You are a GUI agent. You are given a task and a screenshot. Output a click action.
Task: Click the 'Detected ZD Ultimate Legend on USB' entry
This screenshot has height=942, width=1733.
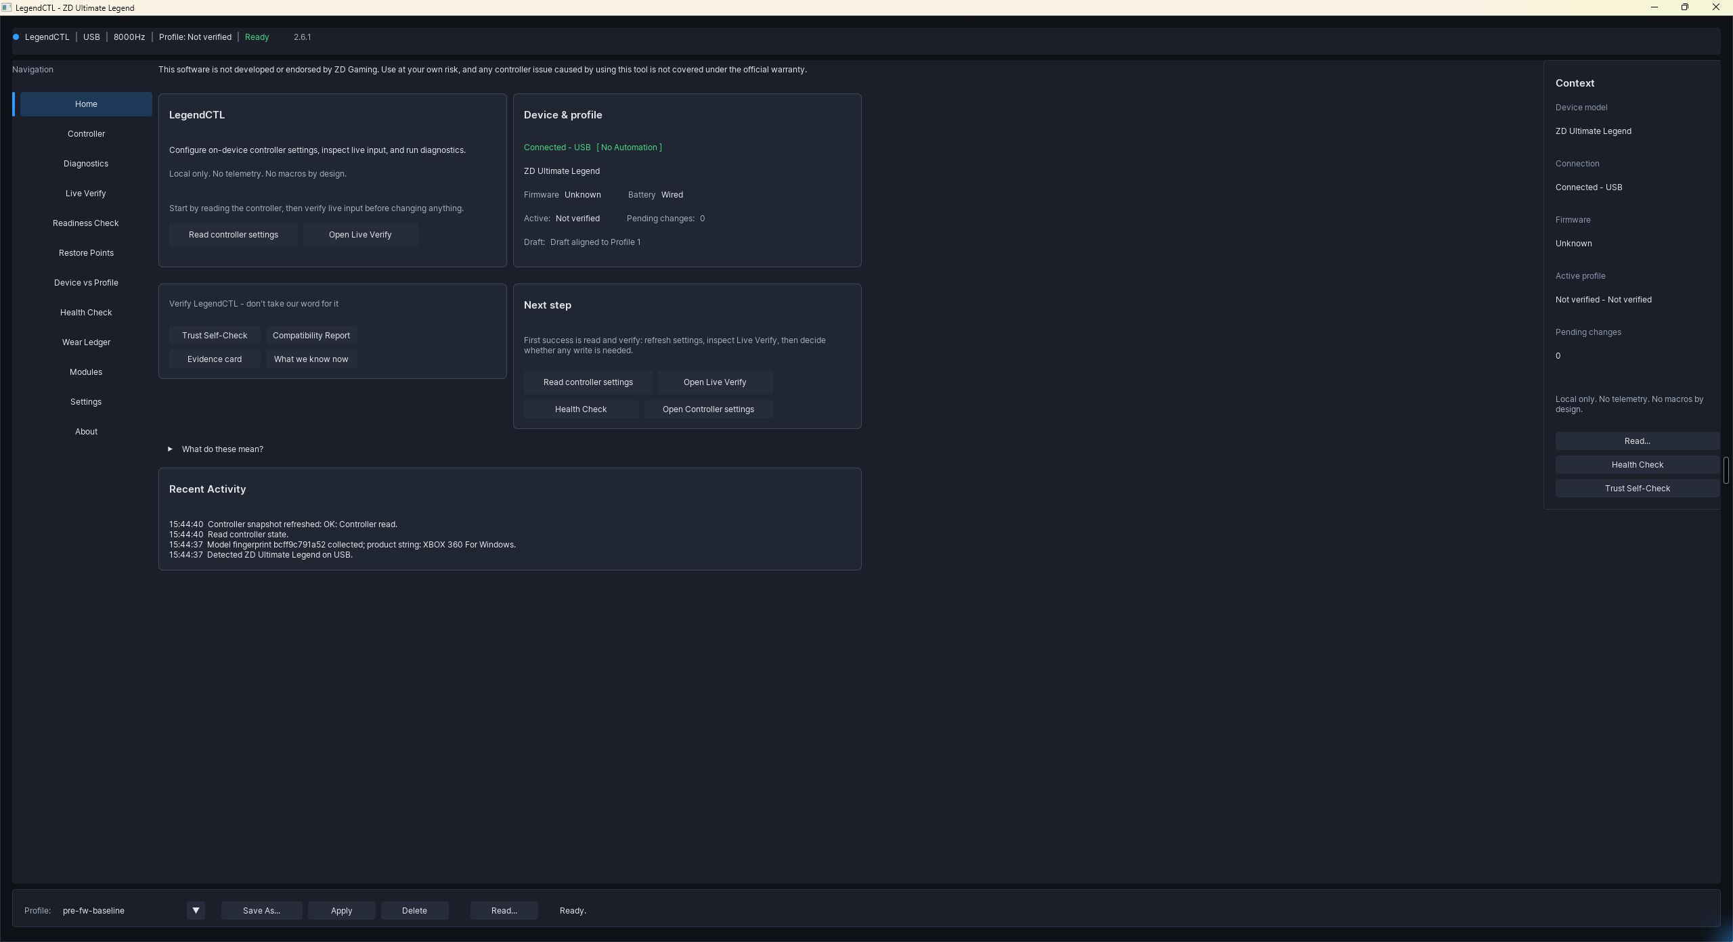261,555
